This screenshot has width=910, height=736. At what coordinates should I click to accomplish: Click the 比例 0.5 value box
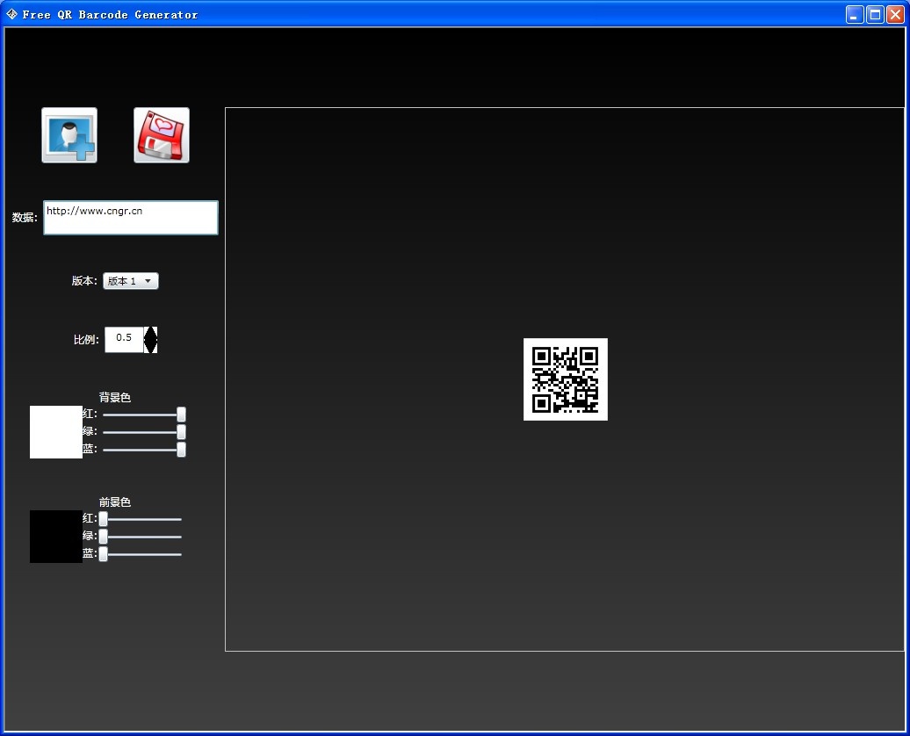124,340
